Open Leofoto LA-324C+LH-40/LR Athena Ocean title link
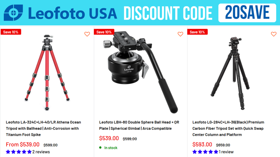The height and width of the screenshot is (157, 280). click(43, 128)
